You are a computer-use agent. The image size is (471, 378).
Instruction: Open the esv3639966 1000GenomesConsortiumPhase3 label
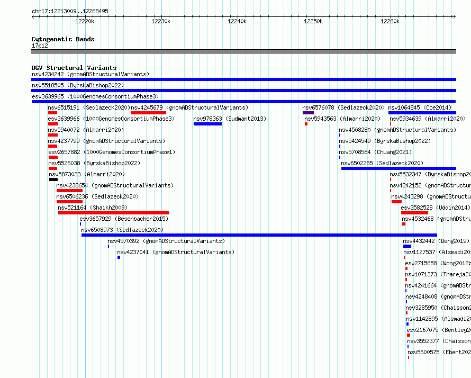(111, 119)
